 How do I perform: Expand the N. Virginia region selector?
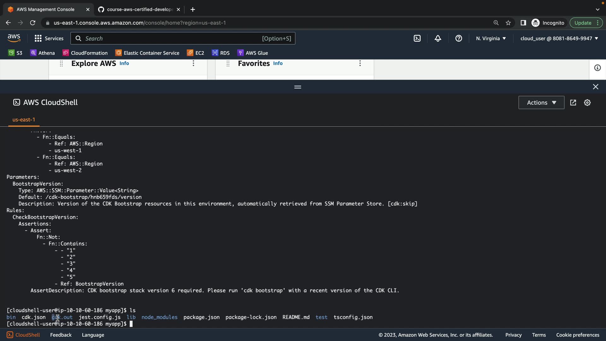click(491, 39)
